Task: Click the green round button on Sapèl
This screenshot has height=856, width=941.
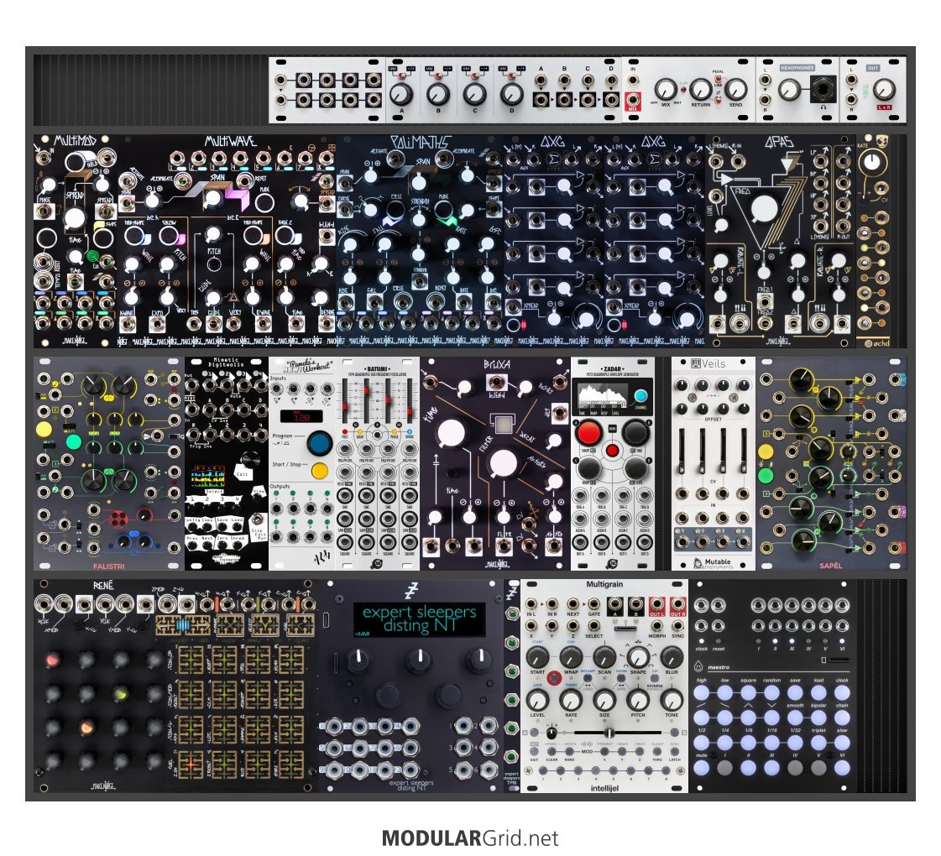Action: point(766,476)
